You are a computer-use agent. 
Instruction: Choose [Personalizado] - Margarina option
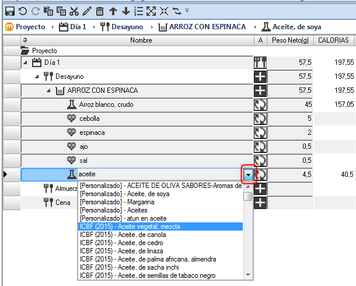[x=160, y=202]
